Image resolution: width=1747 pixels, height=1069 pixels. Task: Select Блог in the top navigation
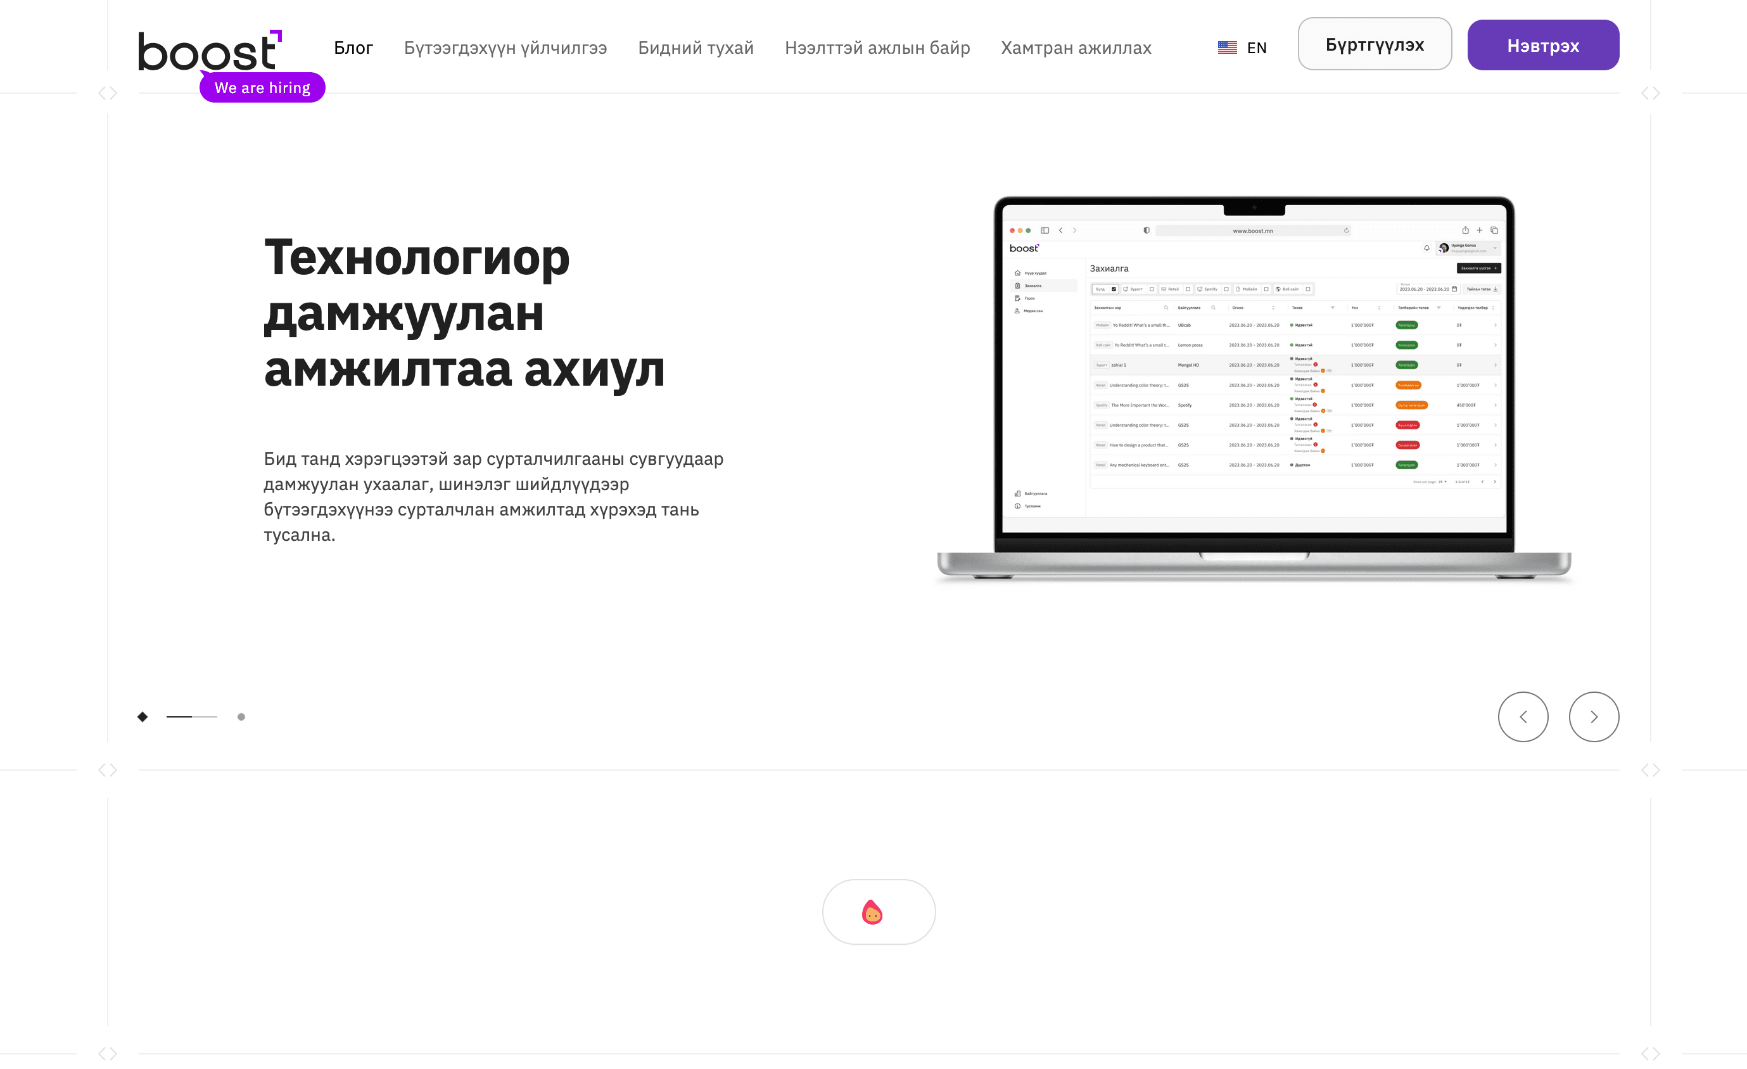(x=353, y=47)
